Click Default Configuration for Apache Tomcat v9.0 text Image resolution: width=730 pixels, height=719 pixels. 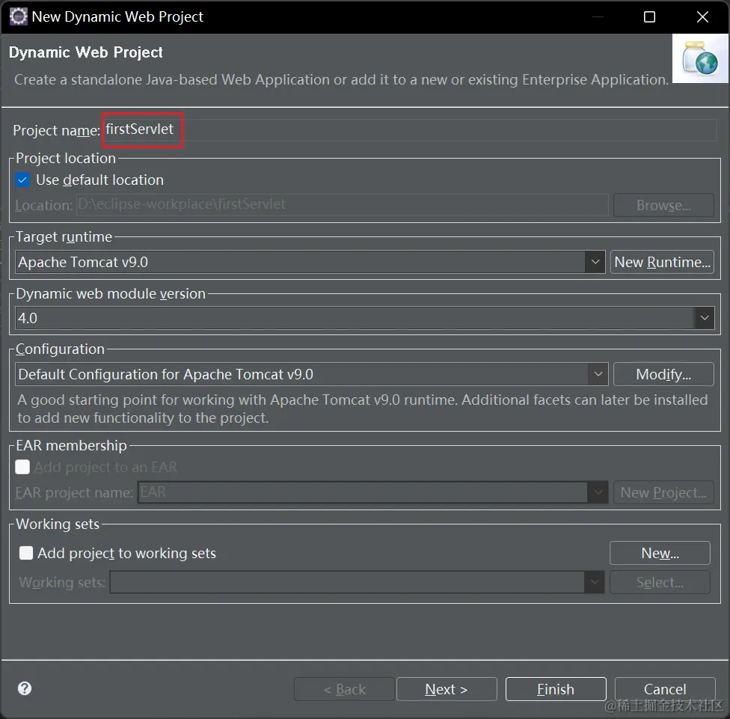tap(166, 374)
